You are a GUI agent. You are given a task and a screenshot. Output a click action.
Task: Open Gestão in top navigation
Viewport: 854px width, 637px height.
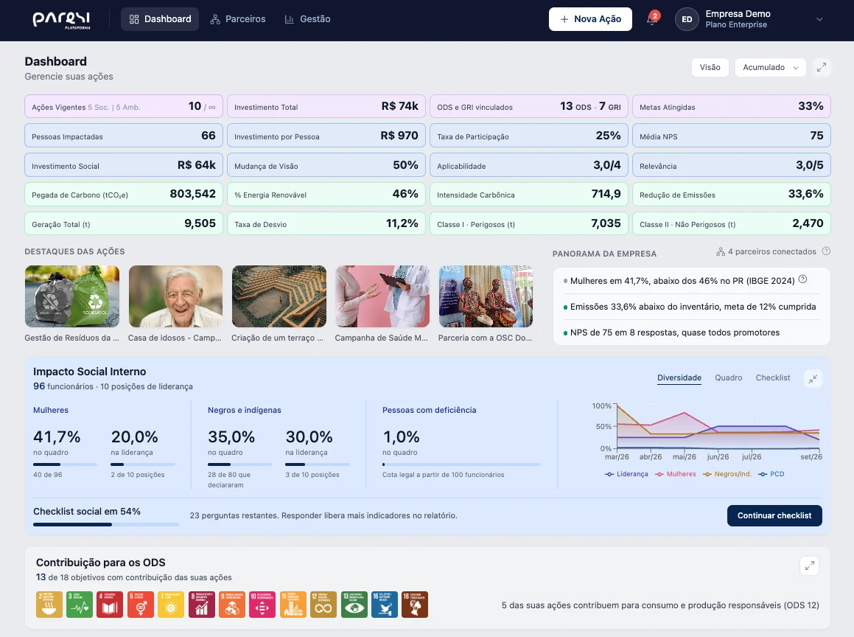307,19
